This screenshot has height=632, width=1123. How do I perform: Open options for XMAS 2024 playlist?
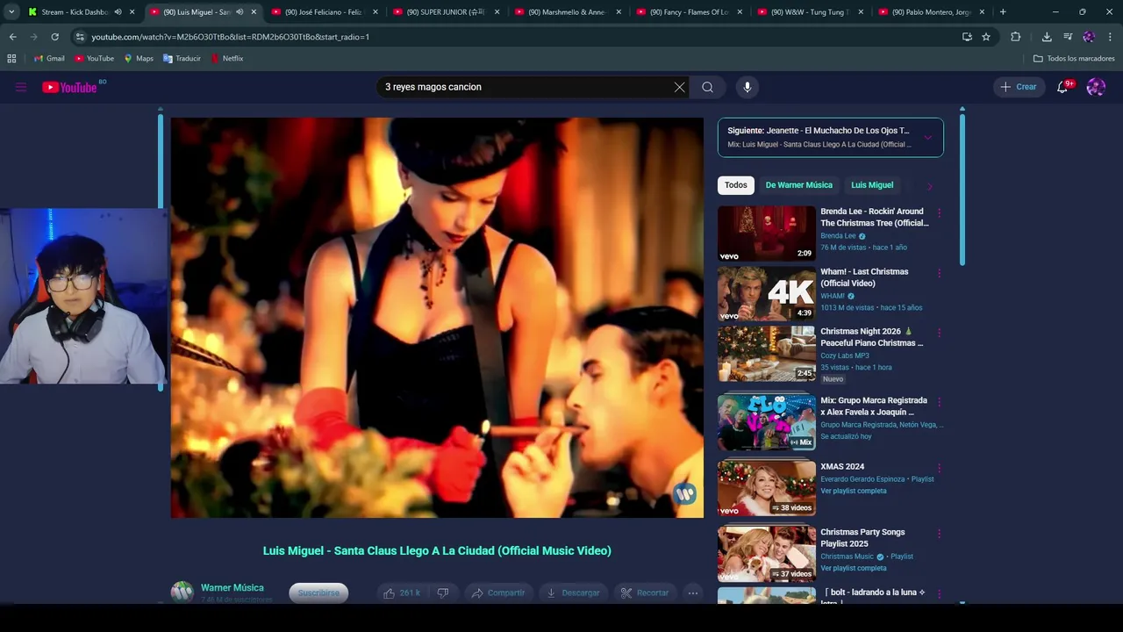(x=939, y=468)
